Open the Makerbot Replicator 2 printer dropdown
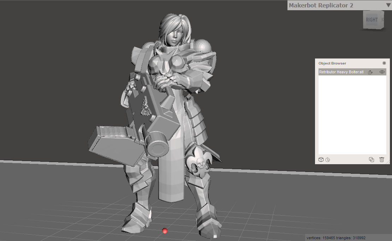This screenshot has height=241, width=392. click(x=388, y=5)
